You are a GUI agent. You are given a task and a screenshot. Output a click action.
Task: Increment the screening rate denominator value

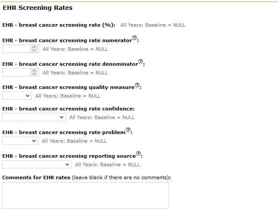tap(34, 71)
